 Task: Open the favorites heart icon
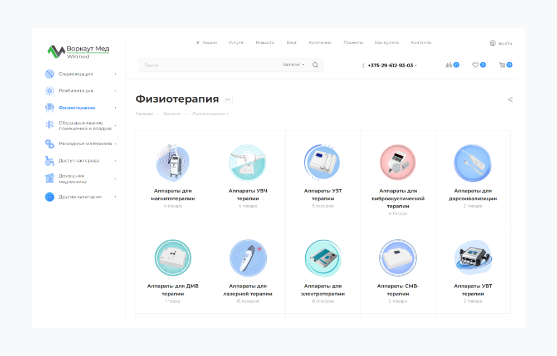tap(475, 65)
